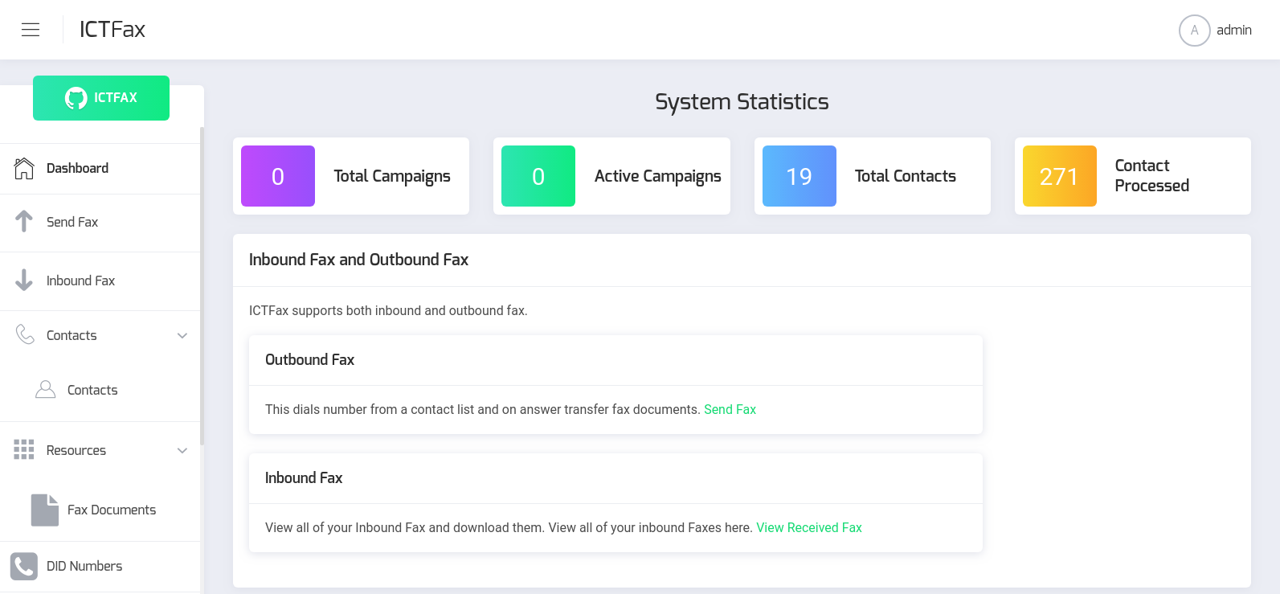Viewport: 1280px width, 594px height.
Task: Click the ICTFax supports both inbound text
Action: click(388, 310)
